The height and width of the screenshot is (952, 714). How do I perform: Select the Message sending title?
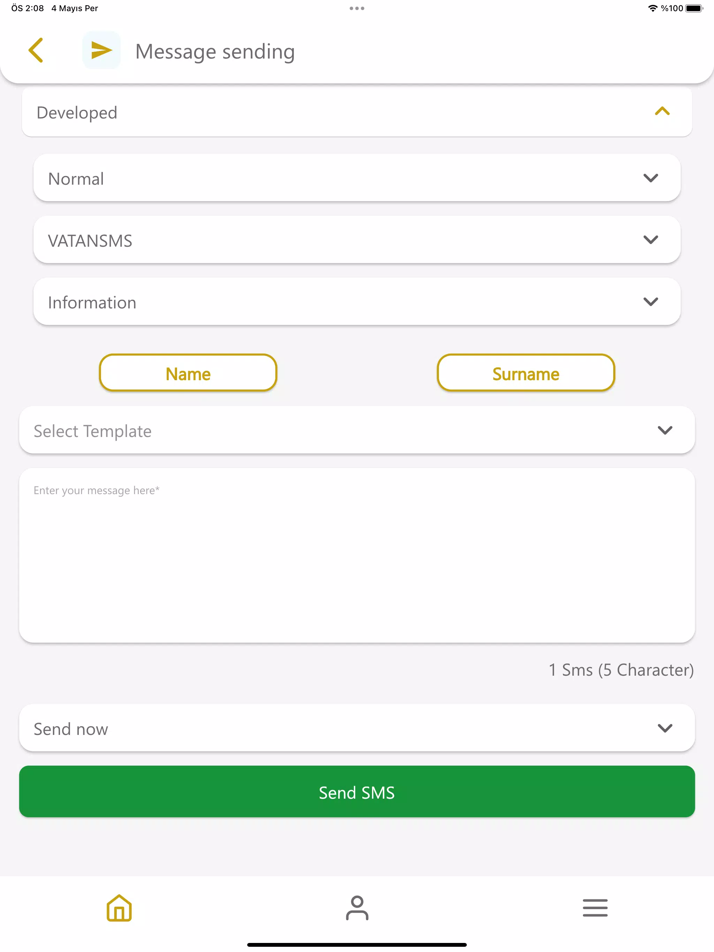coord(215,51)
